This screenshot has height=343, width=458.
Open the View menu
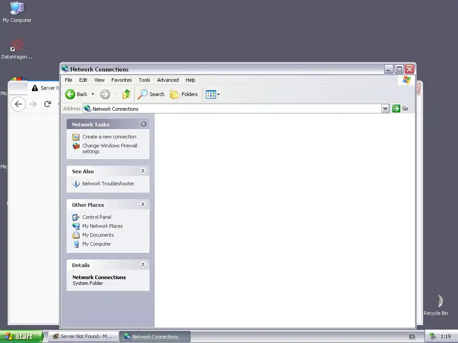[99, 80]
